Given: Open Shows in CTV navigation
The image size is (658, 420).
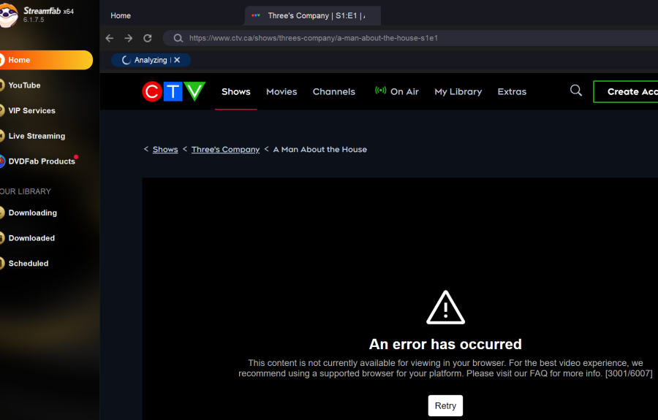Looking at the screenshot, I should click(236, 91).
